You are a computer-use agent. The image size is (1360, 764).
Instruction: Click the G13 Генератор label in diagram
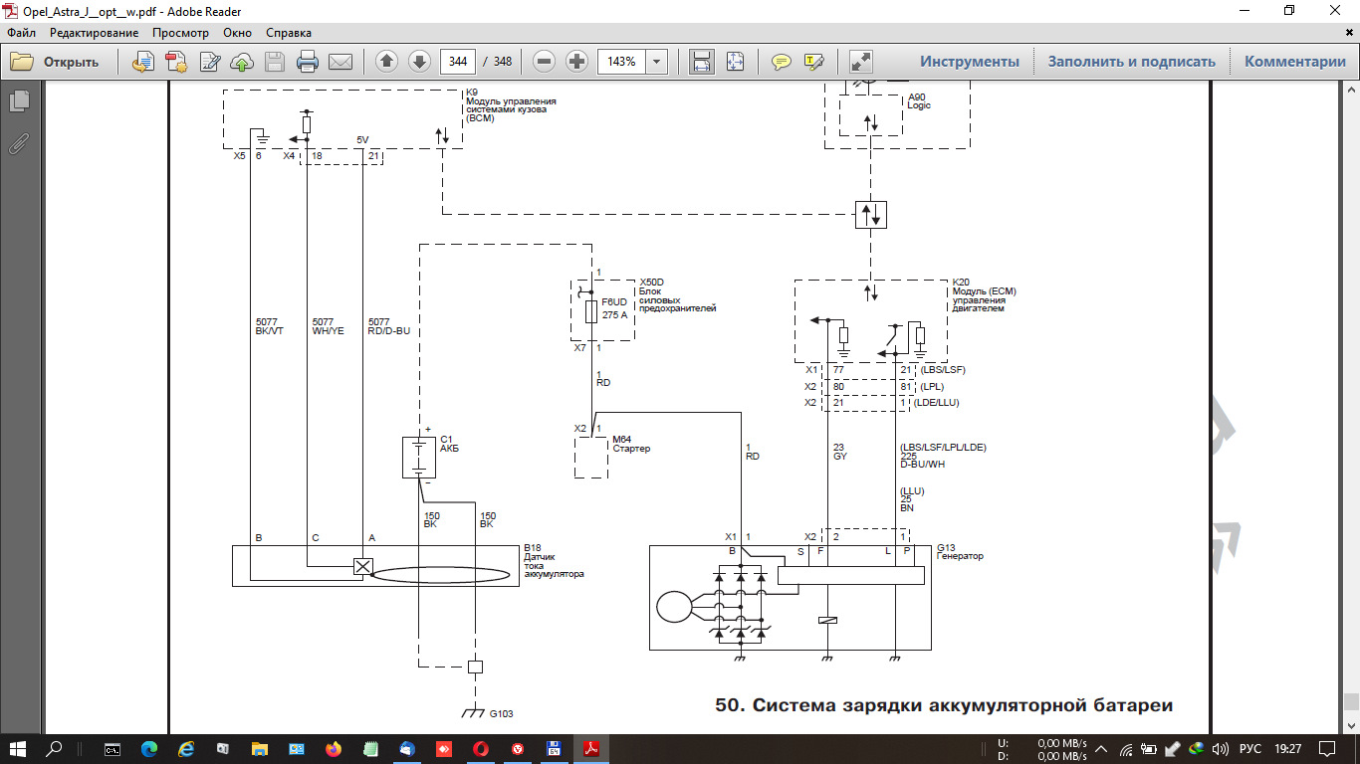(960, 552)
